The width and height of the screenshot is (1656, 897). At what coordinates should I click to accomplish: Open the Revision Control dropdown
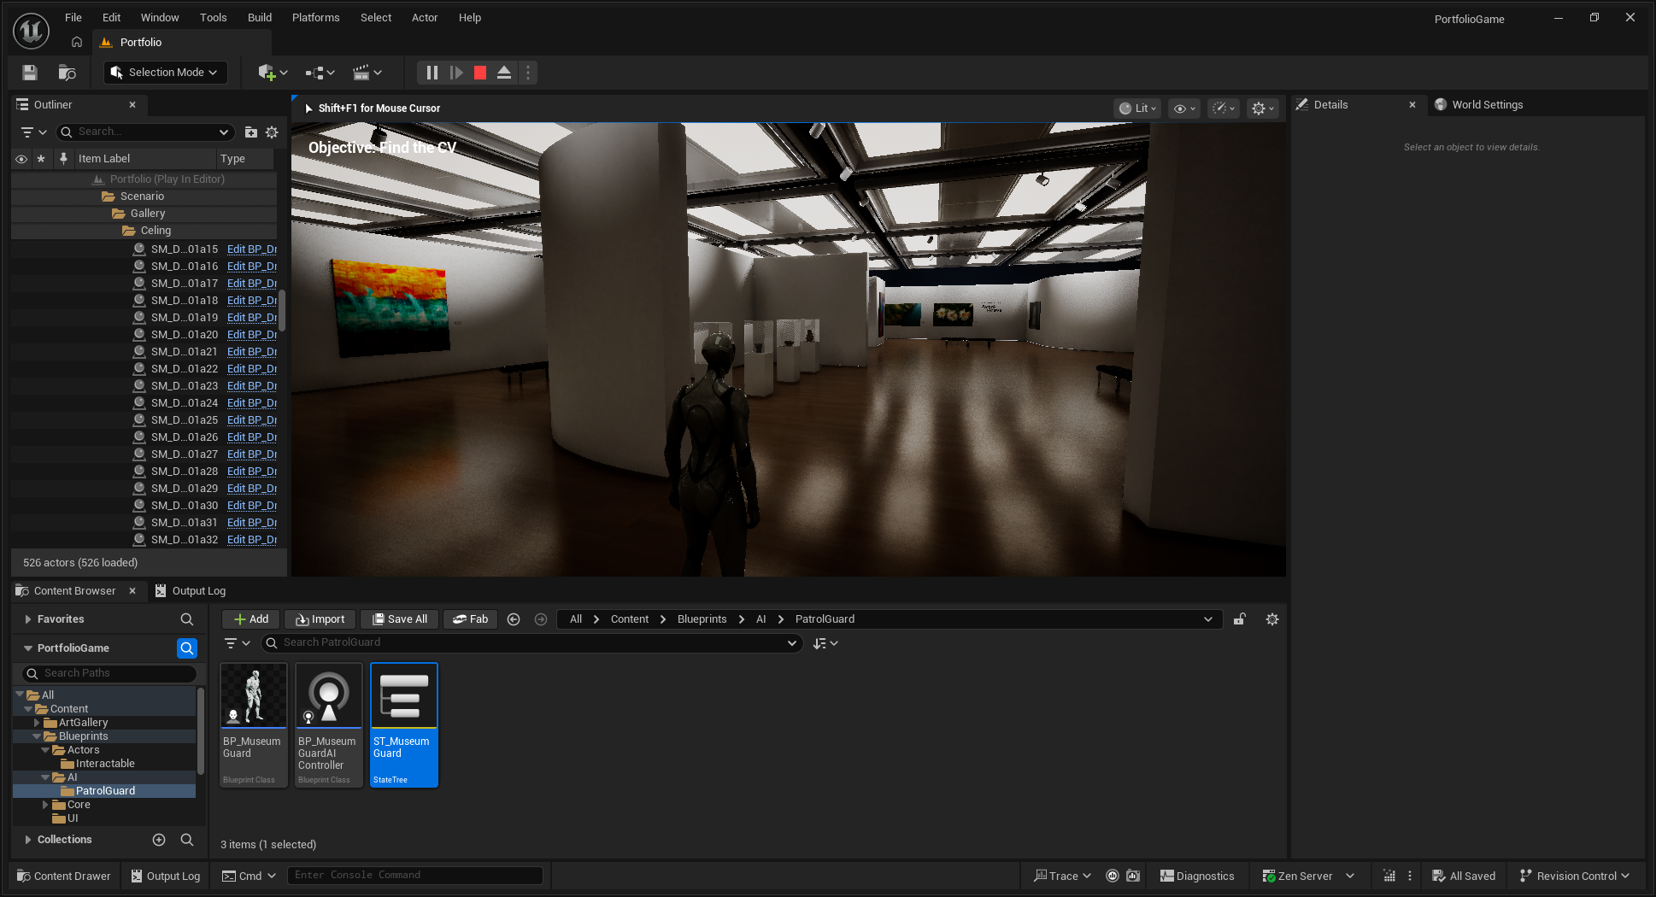1574,876
